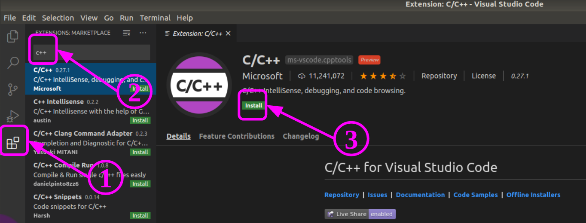Image resolution: width=586 pixels, height=223 pixels.
Task: Install C/C++ Compile Run by danielpinto8zz6
Action: coord(140,184)
